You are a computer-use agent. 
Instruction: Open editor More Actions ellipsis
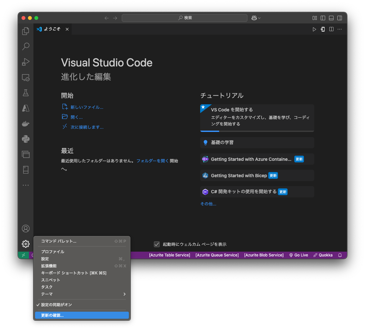click(340, 29)
